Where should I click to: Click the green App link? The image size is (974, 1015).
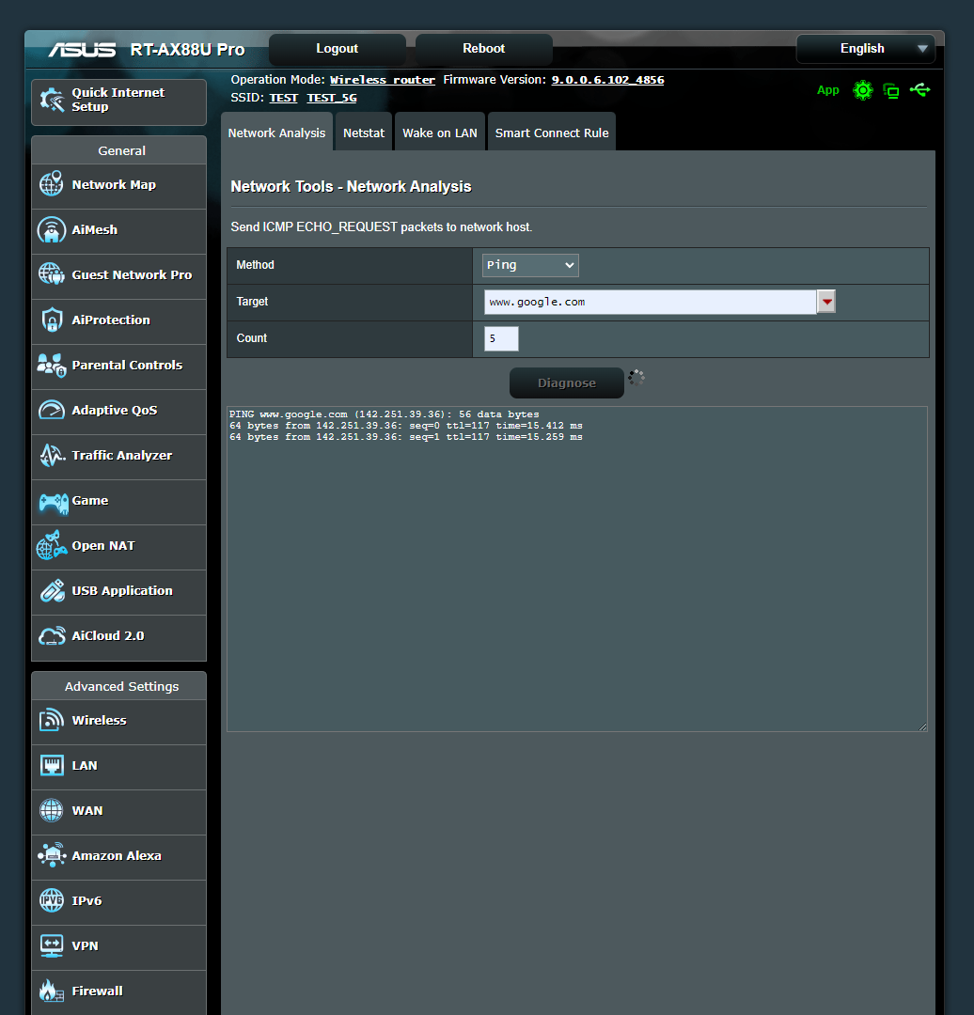point(827,90)
